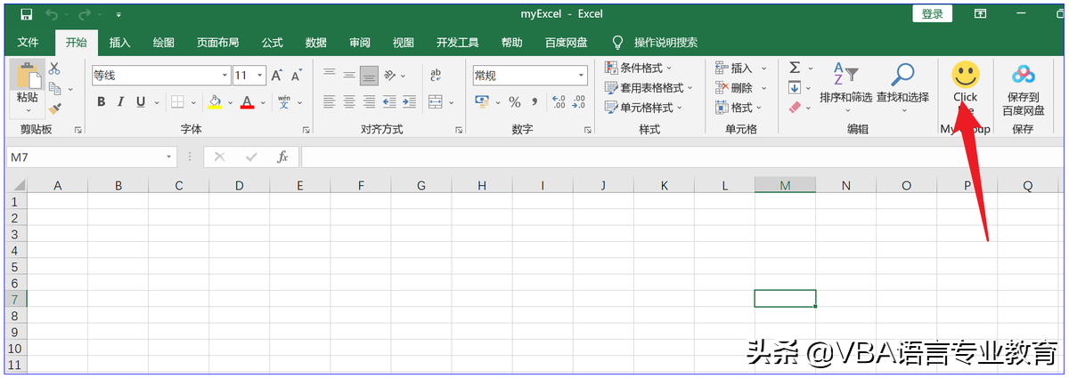The height and width of the screenshot is (378, 1069).
Task: Open the 文件 tab
Action: point(29,43)
